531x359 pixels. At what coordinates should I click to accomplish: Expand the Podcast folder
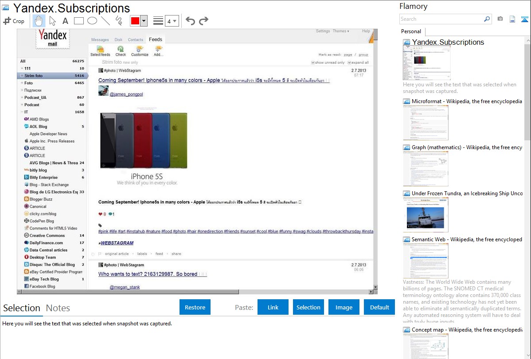(22, 105)
